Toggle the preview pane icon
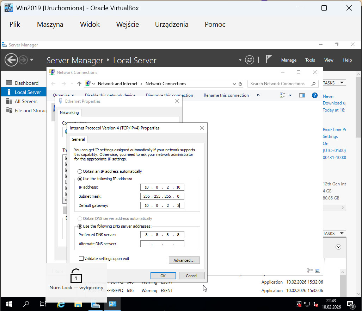 click(302, 95)
